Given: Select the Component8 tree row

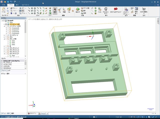Looking at the screenshot, I should click(x=15, y=32).
